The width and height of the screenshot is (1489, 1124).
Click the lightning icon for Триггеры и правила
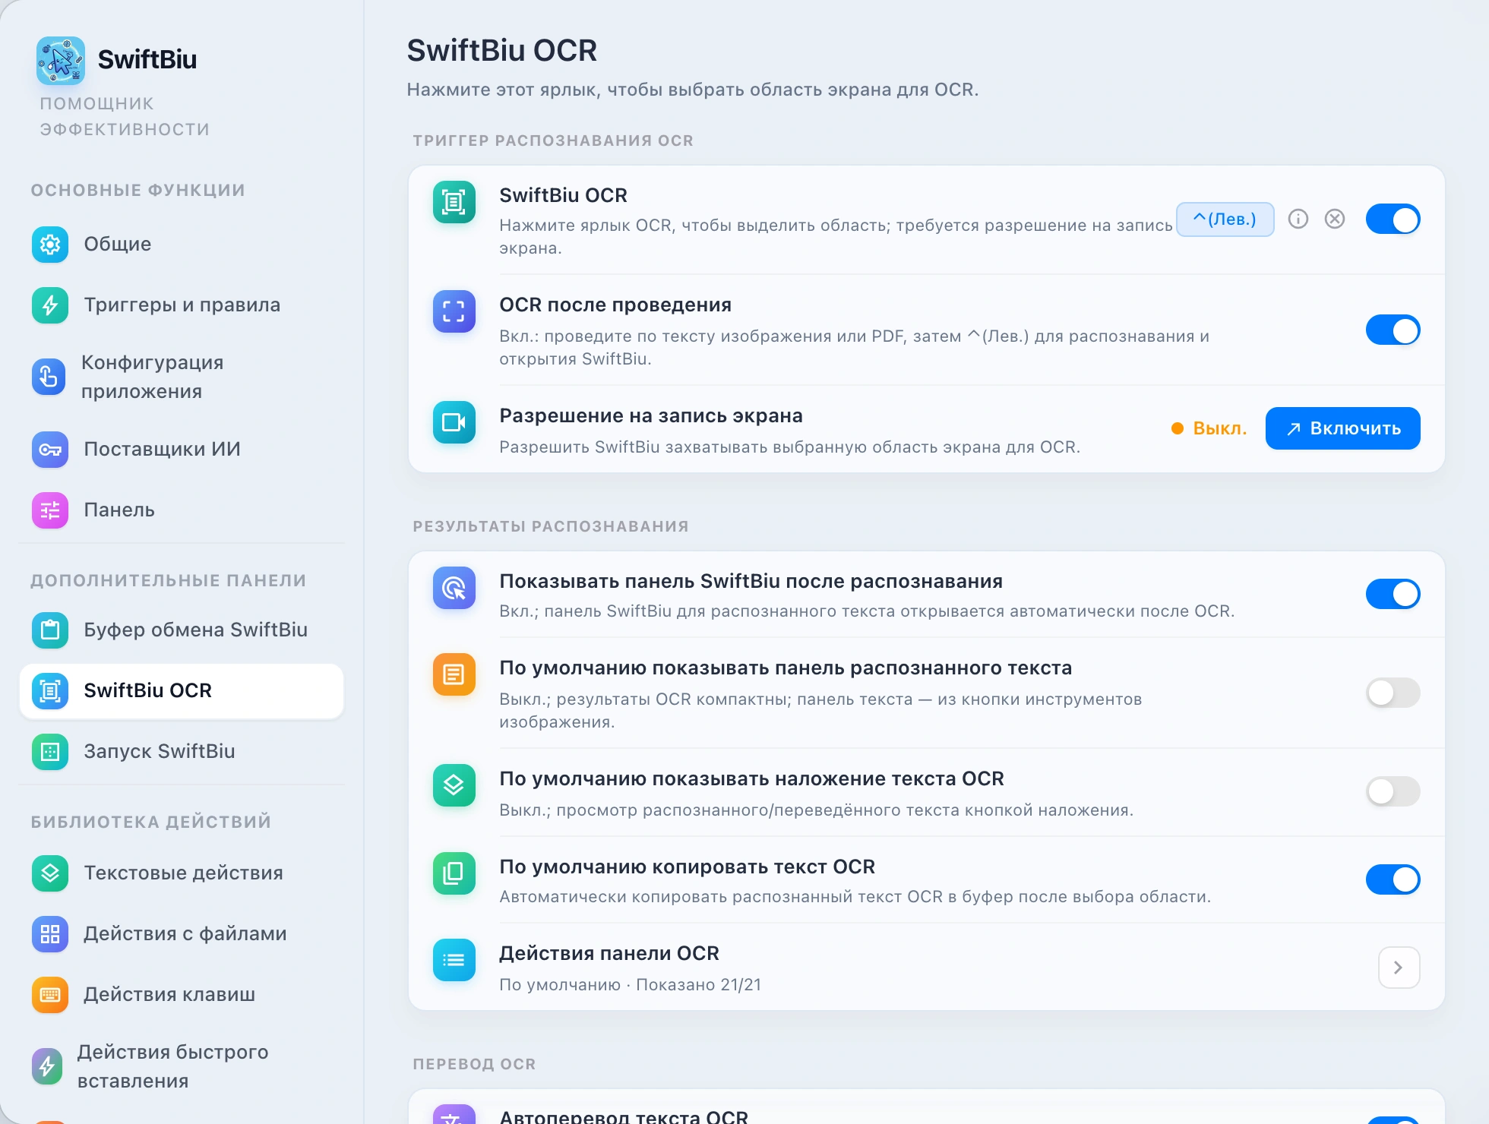point(50,305)
